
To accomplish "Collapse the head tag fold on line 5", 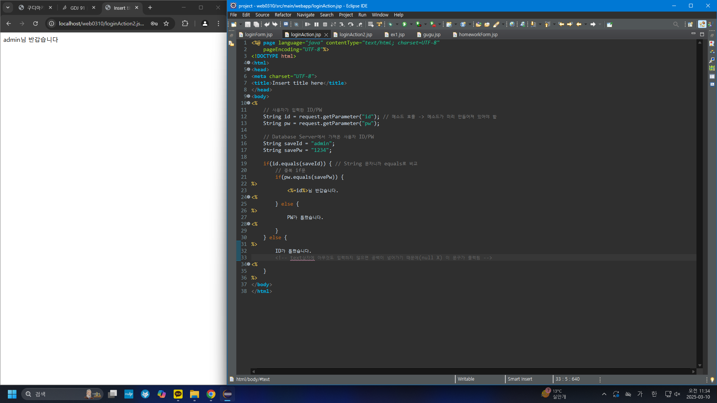I will click(249, 69).
